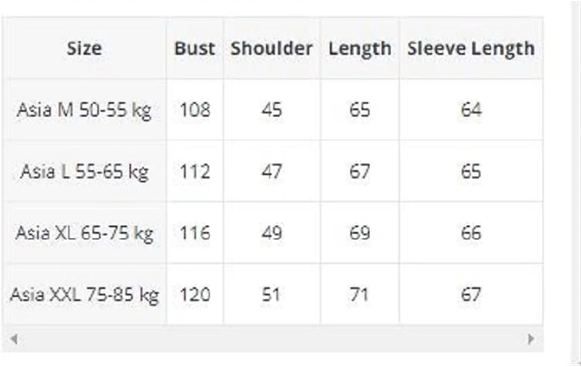The height and width of the screenshot is (367, 581).
Task: Click the shoulder value 49 cell
Action: (271, 233)
